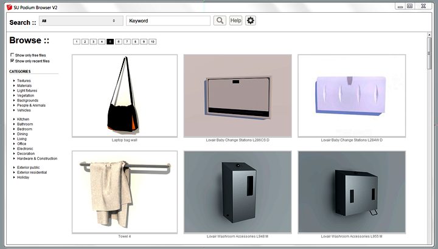The image size is (438, 249).
Task: Minimize the SU Podium Browser window
Action: click(400, 6)
